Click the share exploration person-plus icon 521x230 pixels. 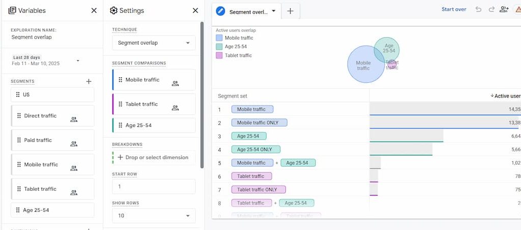coord(504,9)
